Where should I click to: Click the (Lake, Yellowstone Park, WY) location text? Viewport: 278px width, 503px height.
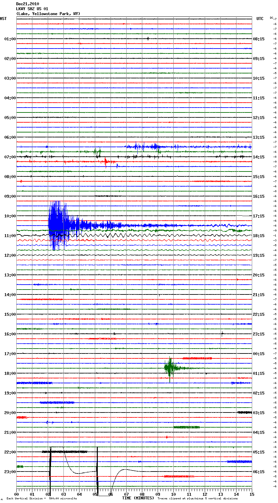(48, 14)
